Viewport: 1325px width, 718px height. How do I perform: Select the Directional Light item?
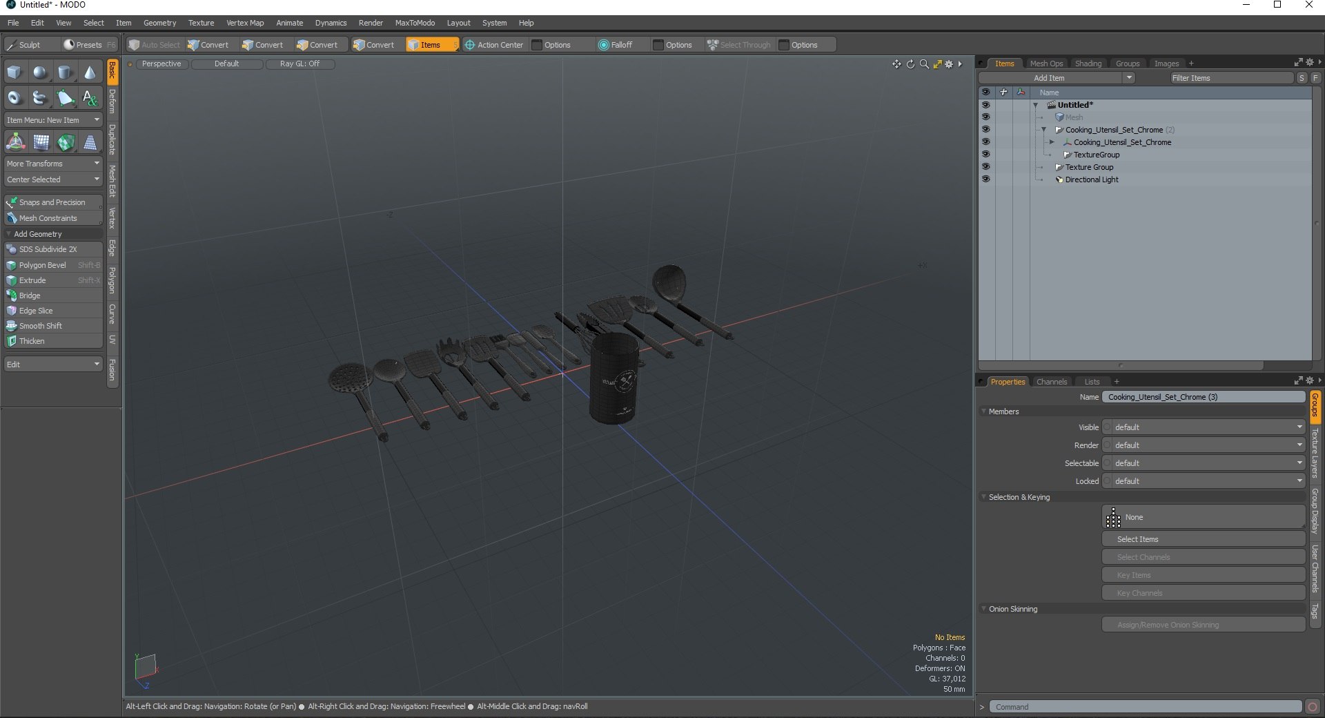1091,179
